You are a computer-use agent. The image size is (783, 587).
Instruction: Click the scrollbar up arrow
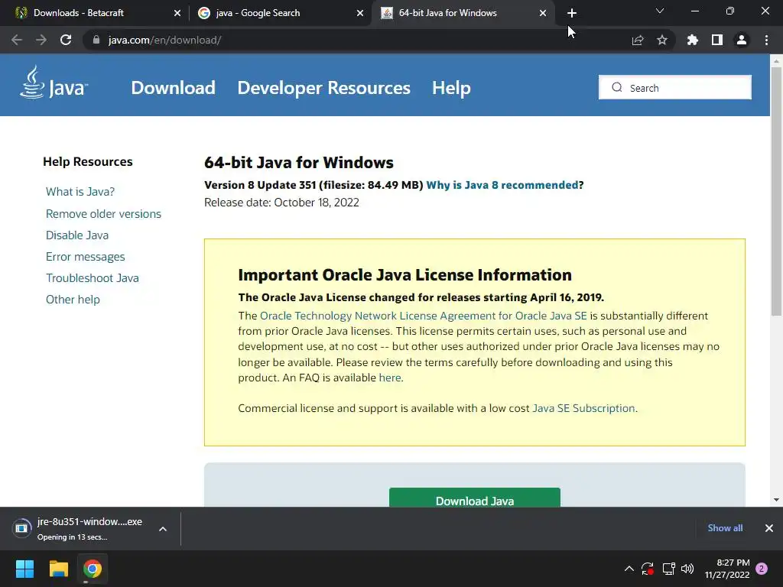776,60
